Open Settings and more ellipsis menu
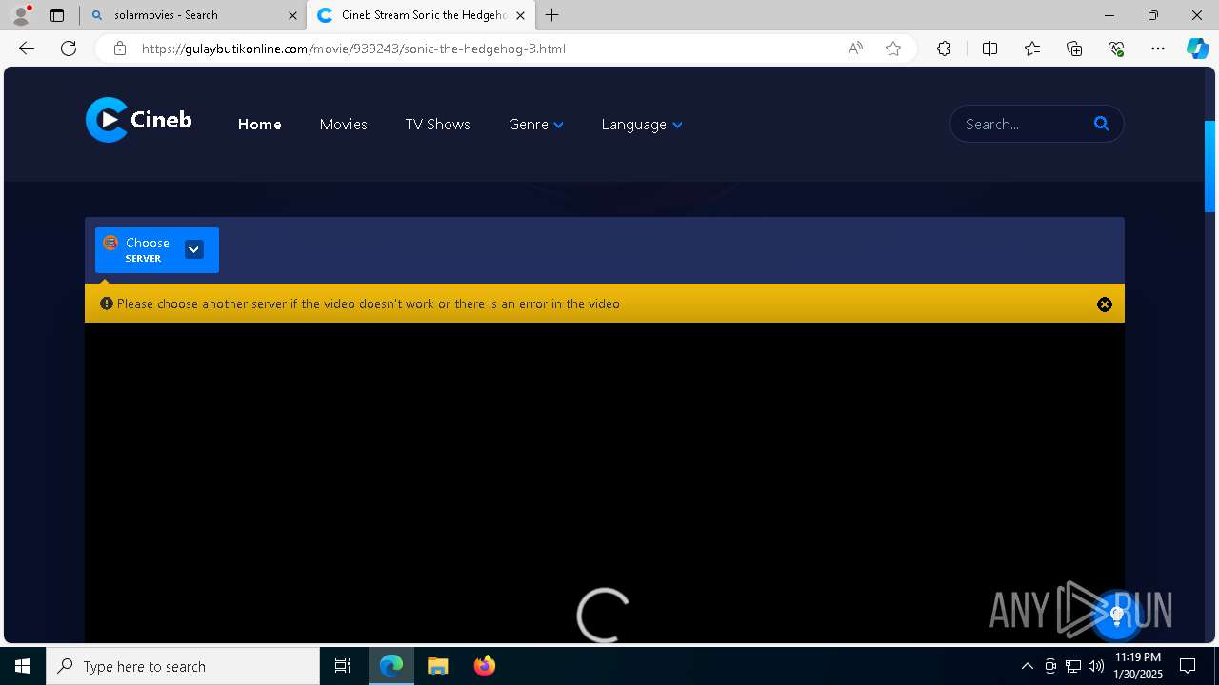 1158,49
